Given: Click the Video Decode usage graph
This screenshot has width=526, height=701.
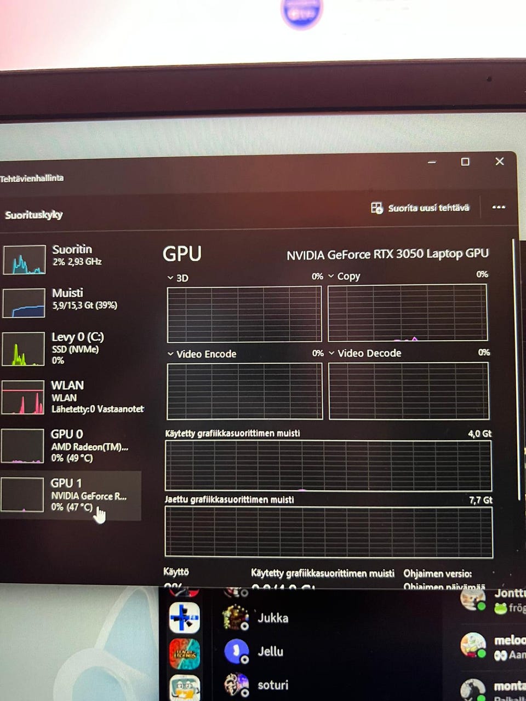Looking at the screenshot, I should (409, 391).
